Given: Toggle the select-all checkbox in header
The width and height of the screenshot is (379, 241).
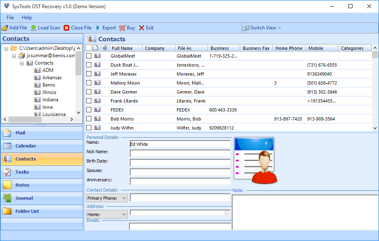Looking at the screenshot, I should (89, 48).
